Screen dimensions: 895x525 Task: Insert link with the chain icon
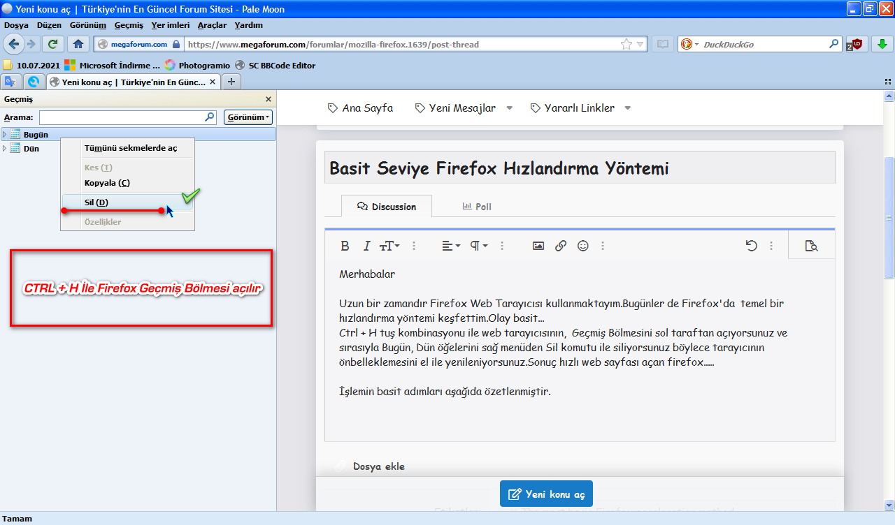[x=561, y=246]
